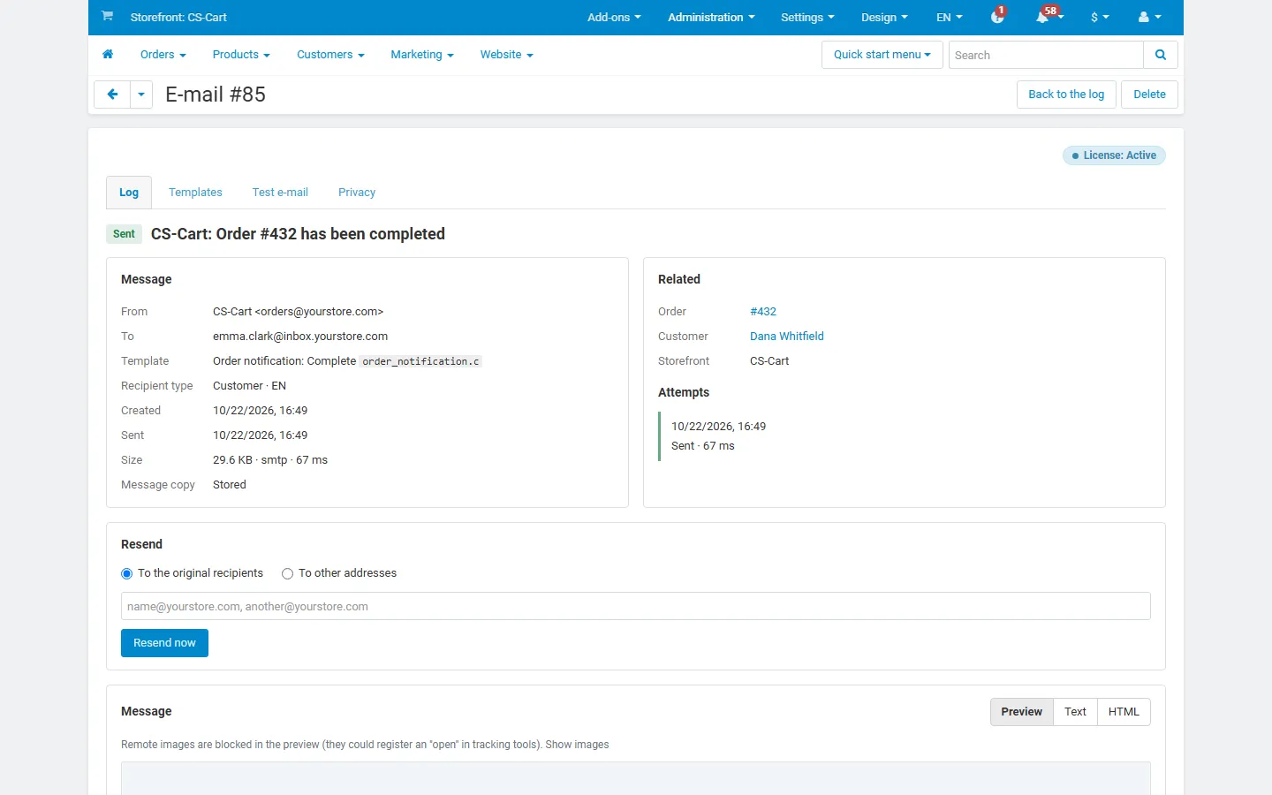Open the Test e-mail tab
Viewport: 1272px width, 795px height.
[x=280, y=193]
